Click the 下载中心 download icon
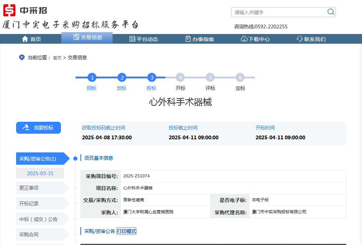This screenshot has width=362, height=245. [x=243, y=38]
